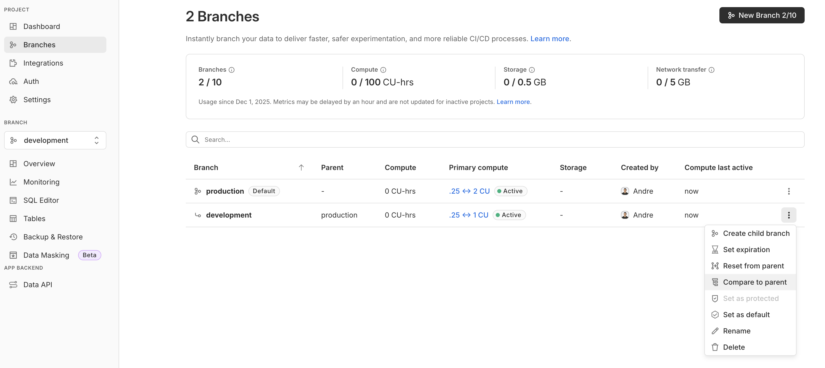Choose Delete from the branch menu
This screenshot has width=825, height=368.
[x=733, y=347]
